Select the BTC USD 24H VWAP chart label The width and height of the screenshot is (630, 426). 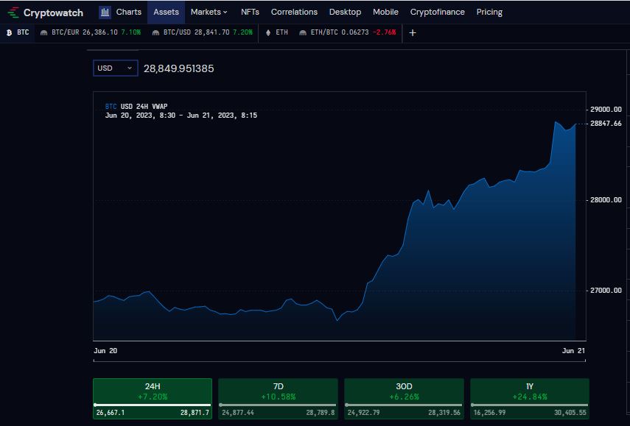(x=136, y=106)
